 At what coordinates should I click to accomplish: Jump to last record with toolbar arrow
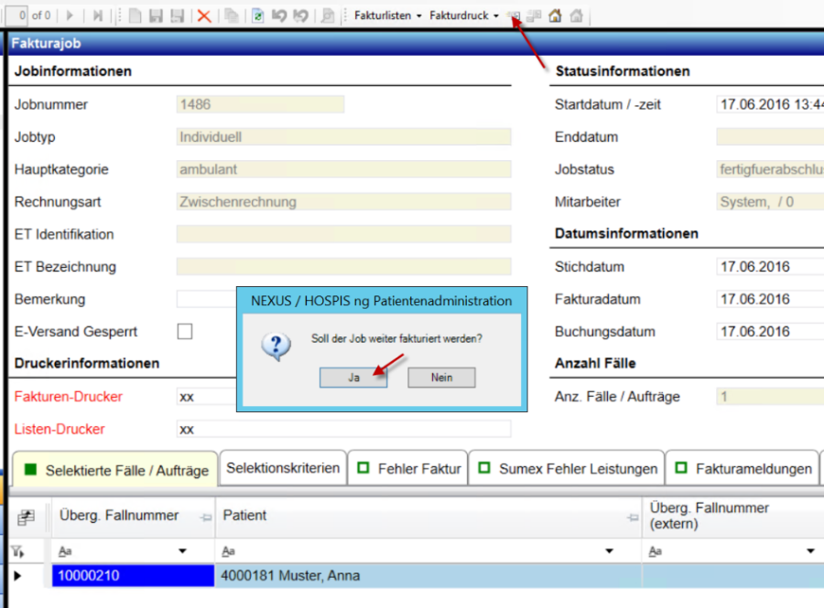point(97,16)
